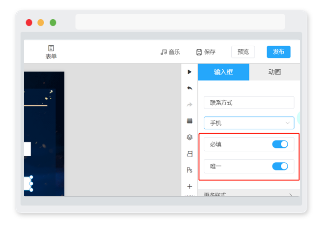Open the 音乐 music settings

click(170, 52)
